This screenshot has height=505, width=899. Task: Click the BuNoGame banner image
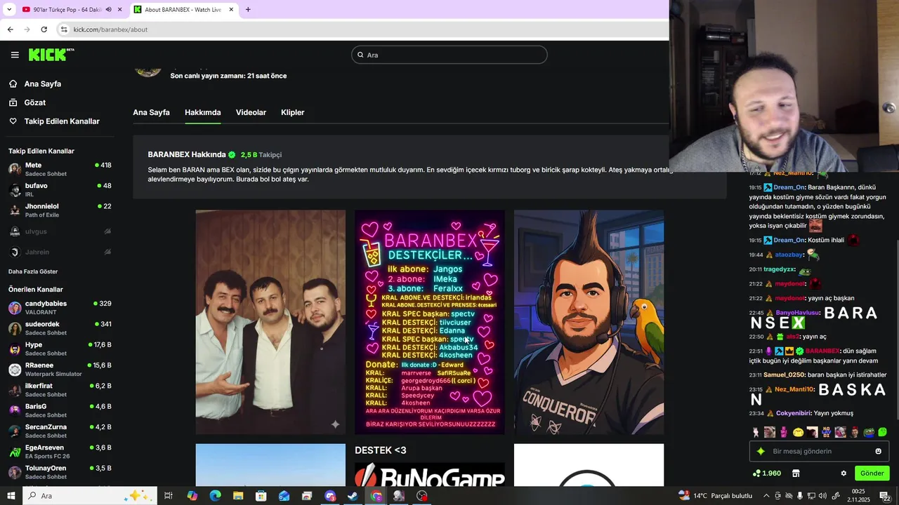429,474
